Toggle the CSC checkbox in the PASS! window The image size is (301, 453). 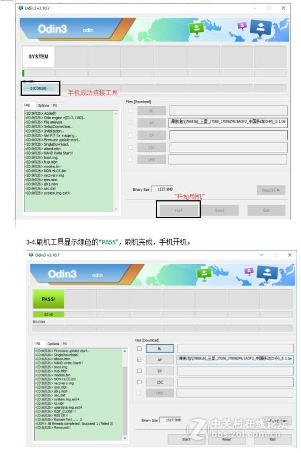[x=140, y=382]
